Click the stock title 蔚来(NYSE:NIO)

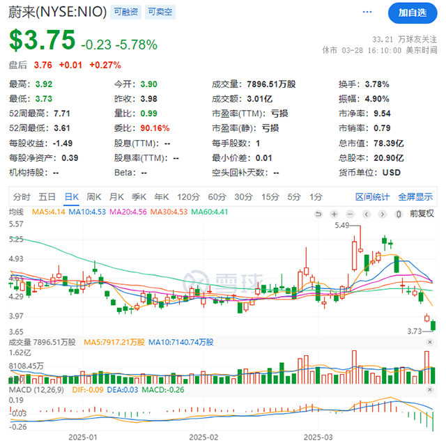[x=57, y=13]
